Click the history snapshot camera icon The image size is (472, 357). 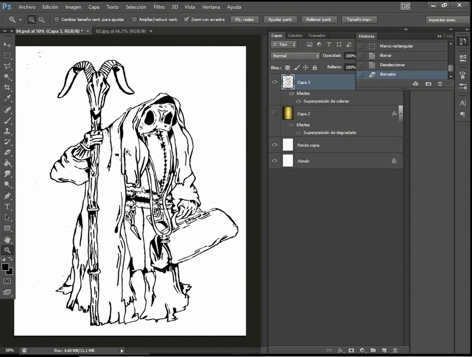(428, 84)
